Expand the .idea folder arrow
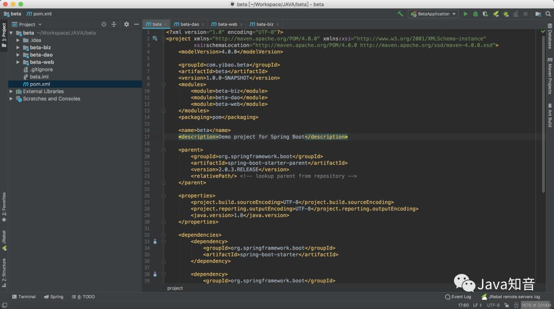Viewport: 554px width, 309px height. 18,41
